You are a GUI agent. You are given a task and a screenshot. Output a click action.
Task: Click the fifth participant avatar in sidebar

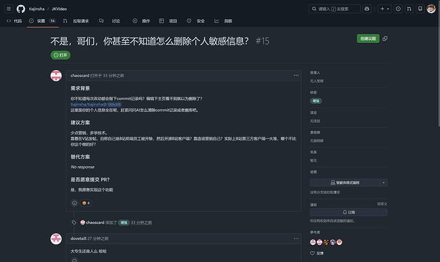[x=339, y=242]
